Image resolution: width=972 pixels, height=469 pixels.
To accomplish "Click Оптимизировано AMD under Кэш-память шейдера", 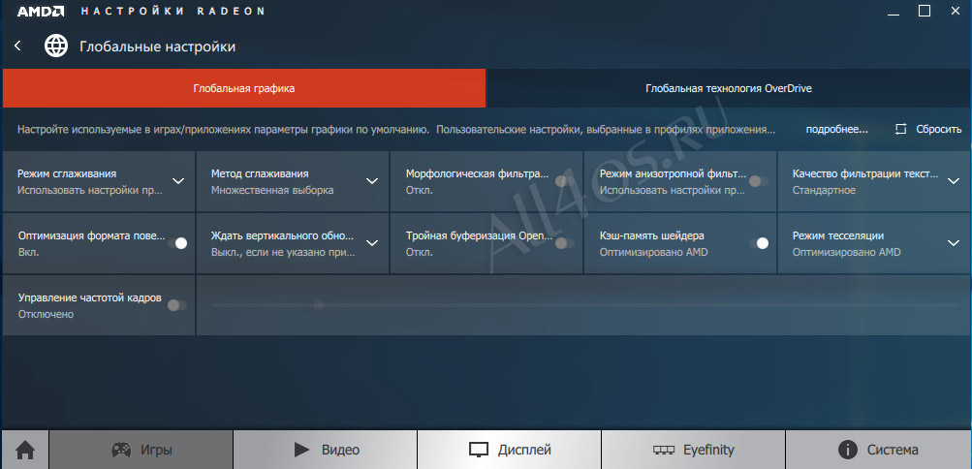I will (x=653, y=252).
